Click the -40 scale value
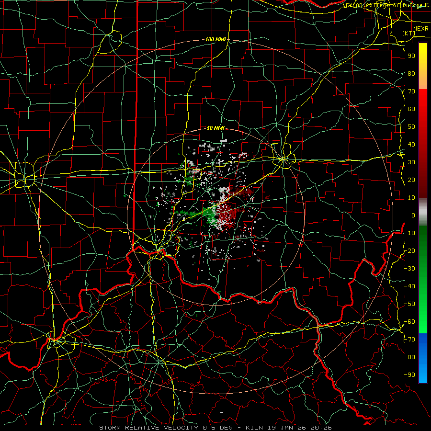 [x=409, y=286]
